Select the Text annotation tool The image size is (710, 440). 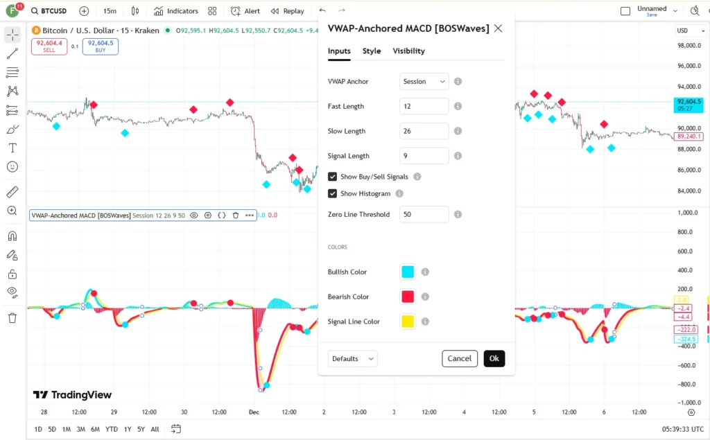pyautogui.click(x=12, y=148)
